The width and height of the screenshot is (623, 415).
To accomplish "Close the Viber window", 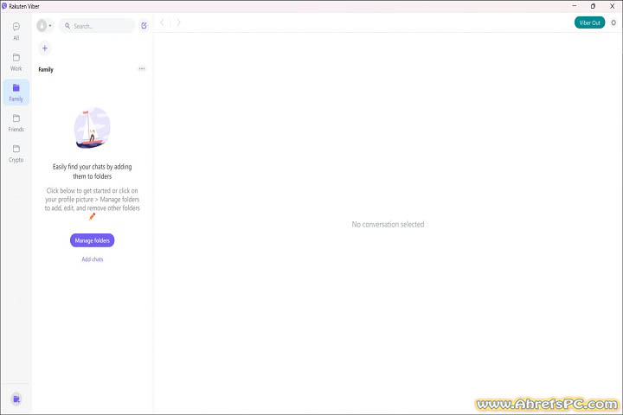I will click(613, 6).
